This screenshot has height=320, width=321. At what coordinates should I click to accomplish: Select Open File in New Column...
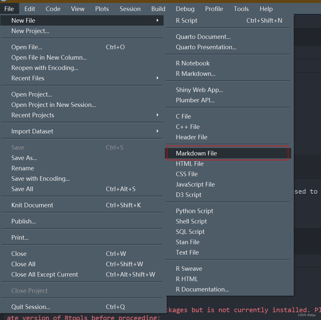pos(82,57)
